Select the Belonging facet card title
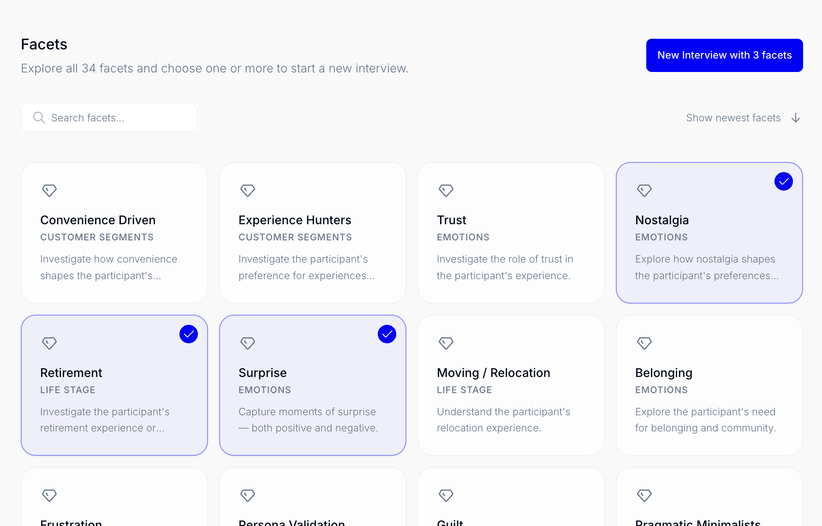822x526 pixels. pos(664,373)
